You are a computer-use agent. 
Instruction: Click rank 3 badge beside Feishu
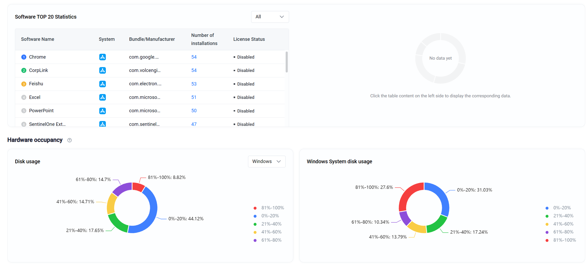click(24, 84)
